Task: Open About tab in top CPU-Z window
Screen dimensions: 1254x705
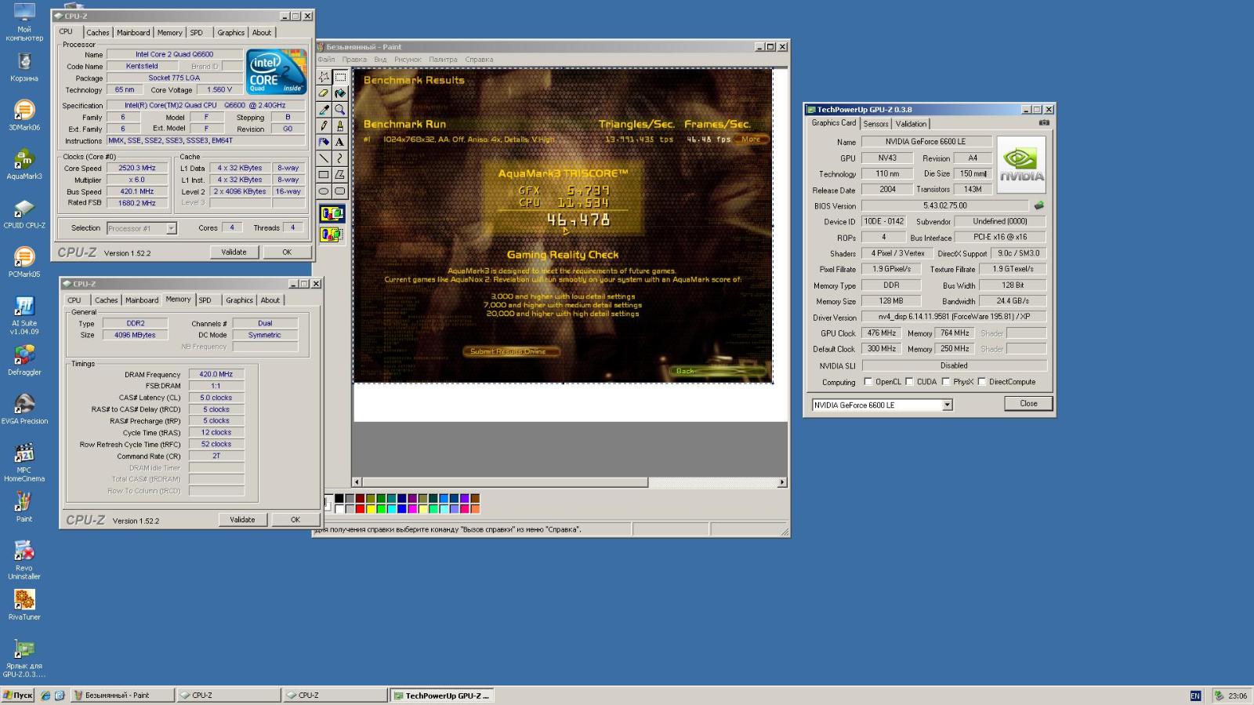Action: (262, 32)
